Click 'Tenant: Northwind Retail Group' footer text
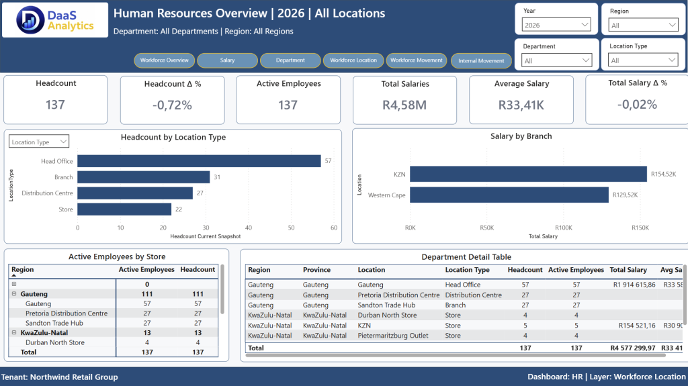The height and width of the screenshot is (386, 688). (x=60, y=377)
